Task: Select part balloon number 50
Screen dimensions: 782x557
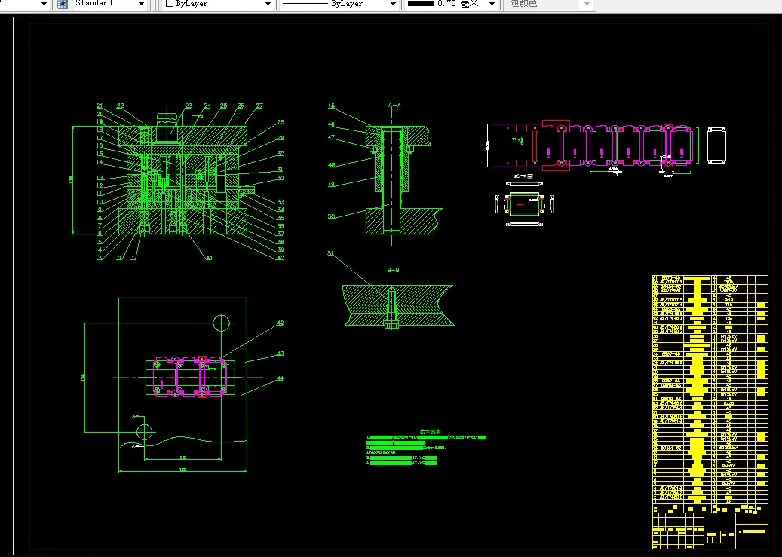Action: pyautogui.click(x=331, y=216)
